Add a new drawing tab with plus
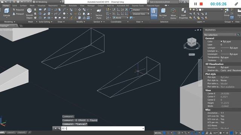The height and width of the screenshot is (135, 241). point(21,26)
